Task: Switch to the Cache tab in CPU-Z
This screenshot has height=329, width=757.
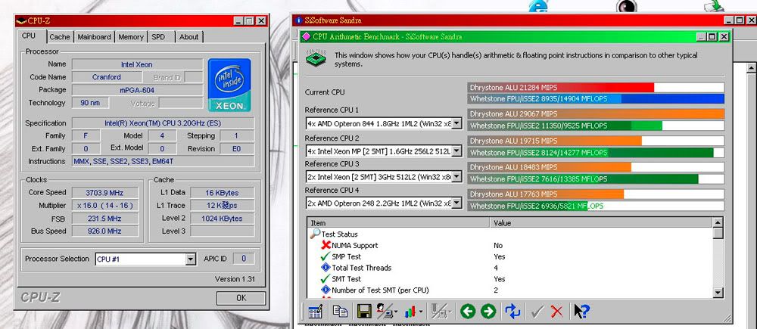Action: pyautogui.click(x=60, y=36)
